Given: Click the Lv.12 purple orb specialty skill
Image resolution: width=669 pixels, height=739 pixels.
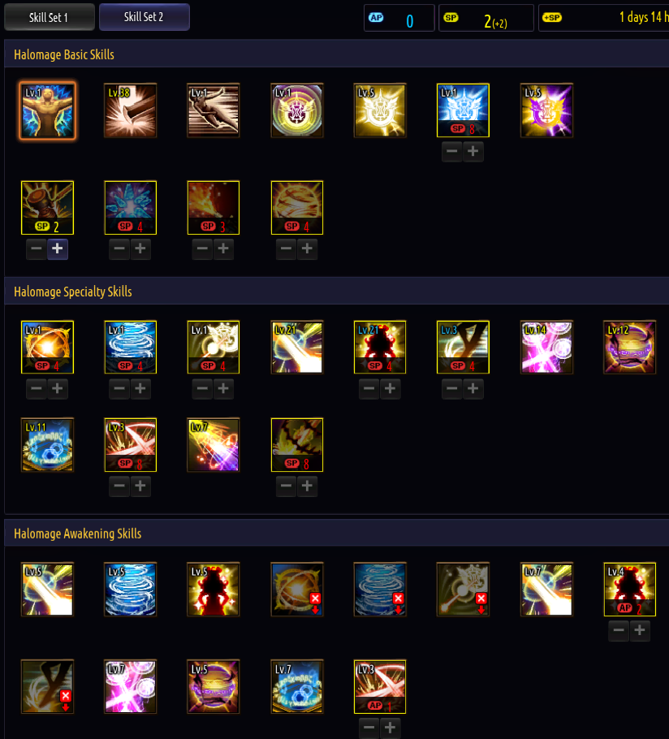Looking at the screenshot, I should pos(630,348).
